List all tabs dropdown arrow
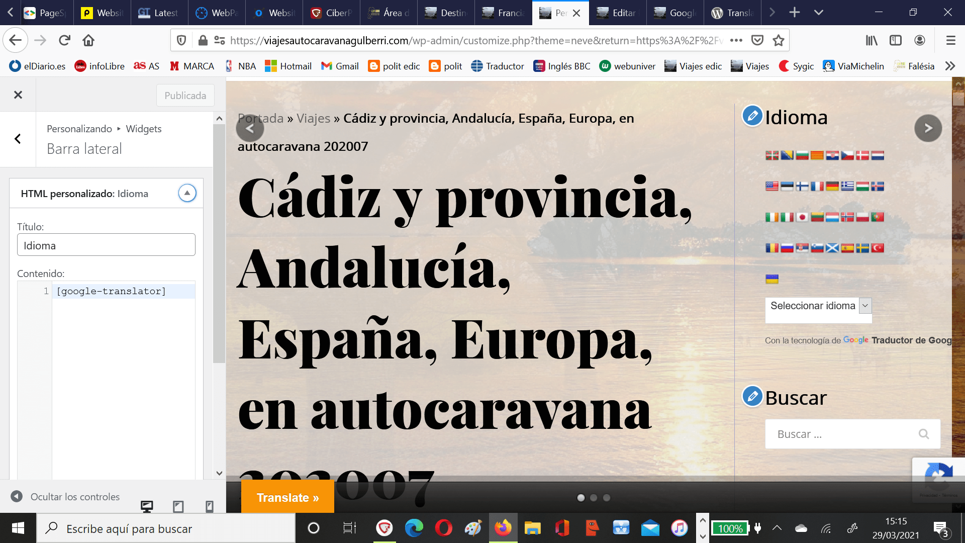 click(x=819, y=13)
